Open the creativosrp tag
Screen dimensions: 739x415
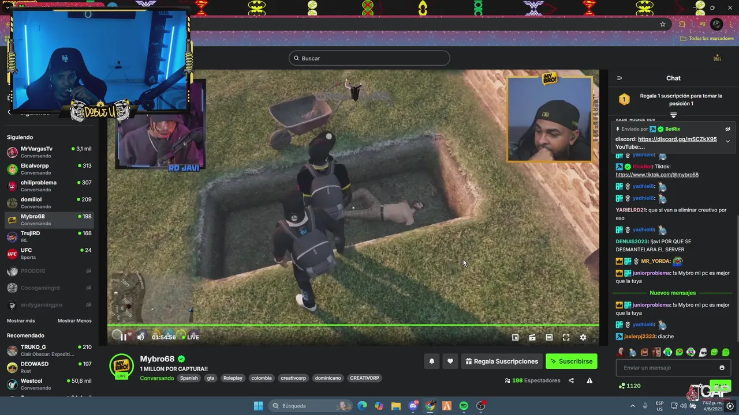[293, 378]
